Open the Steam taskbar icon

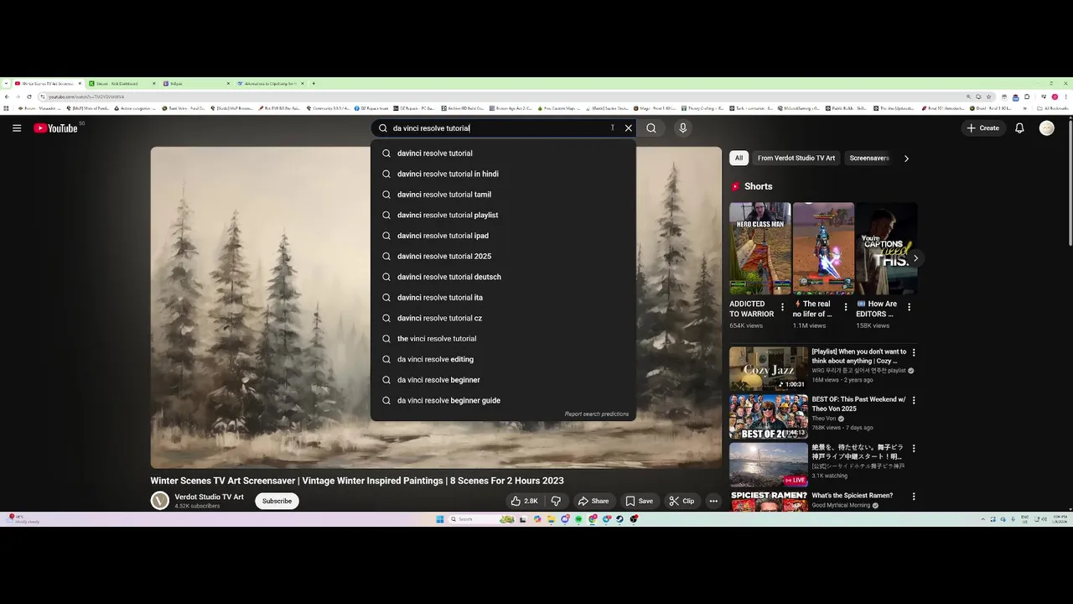tap(620, 519)
